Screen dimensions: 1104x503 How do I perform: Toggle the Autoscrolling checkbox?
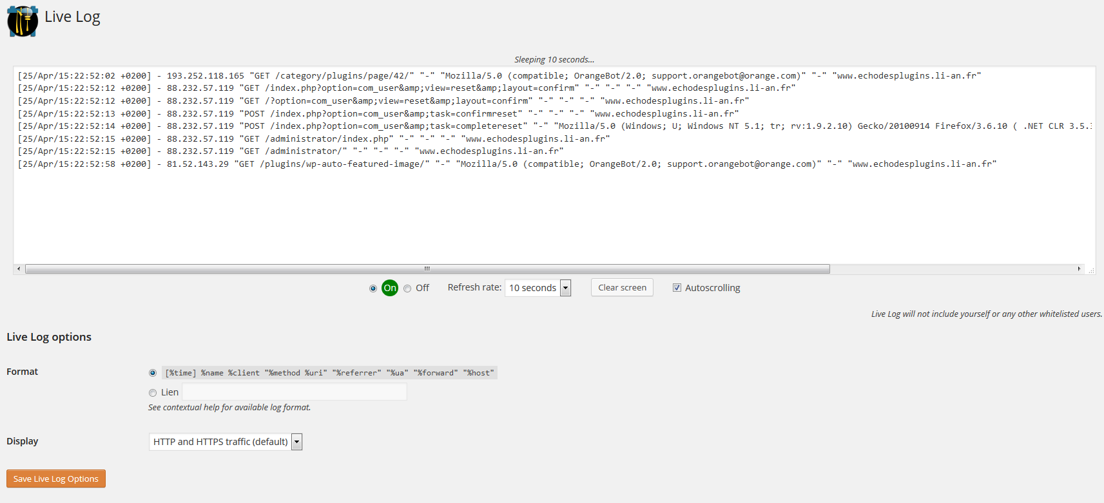click(677, 288)
